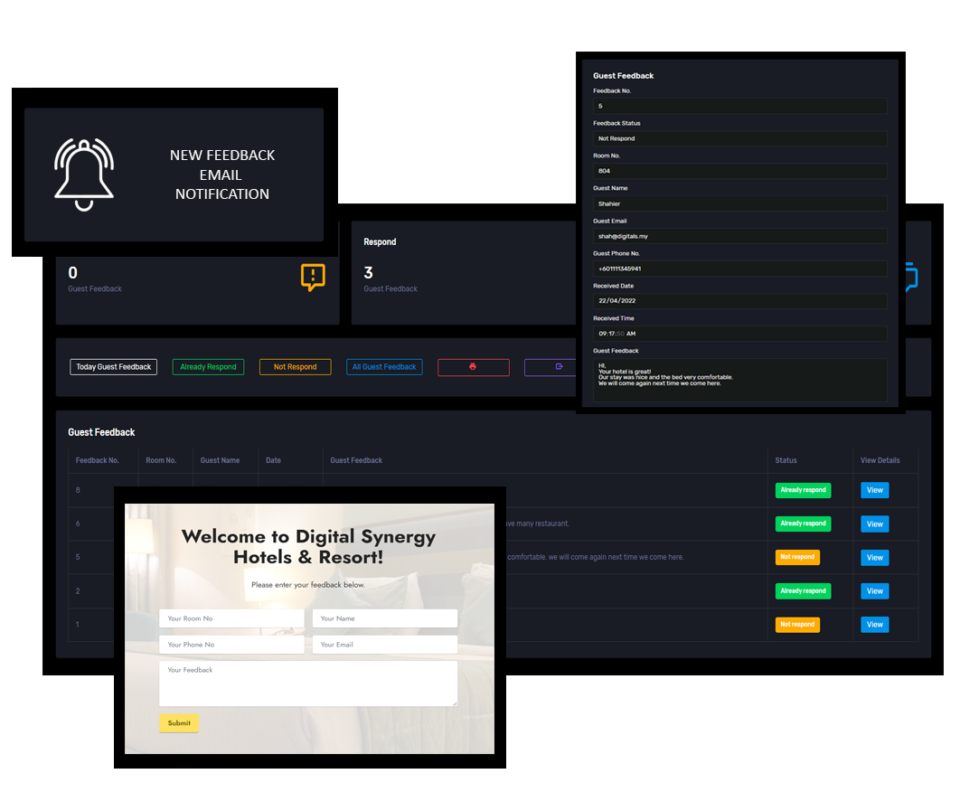Click into the Your Email field
Image resolution: width=960 pixels, height=802 pixels.
(x=384, y=645)
